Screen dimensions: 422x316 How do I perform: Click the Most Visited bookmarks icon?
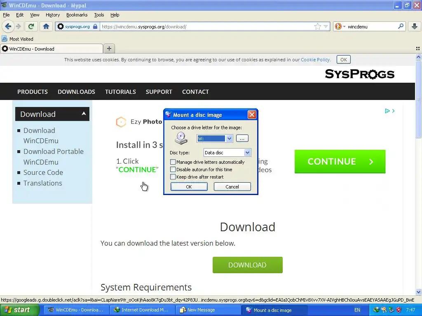4,39
